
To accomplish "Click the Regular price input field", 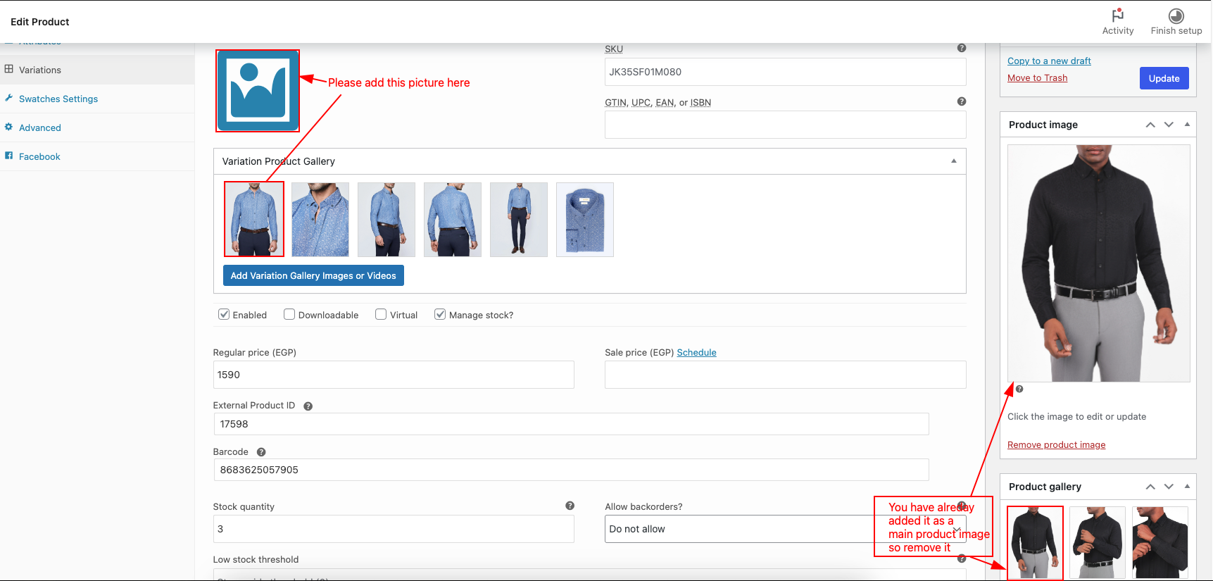I will [x=394, y=375].
